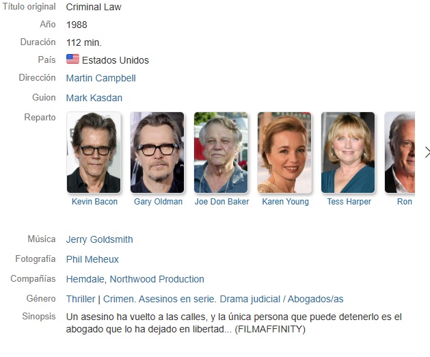Open screenwriter Mark Kasdan link
Image resolution: width=430 pixels, height=357 pixels.
coord(94,98)
